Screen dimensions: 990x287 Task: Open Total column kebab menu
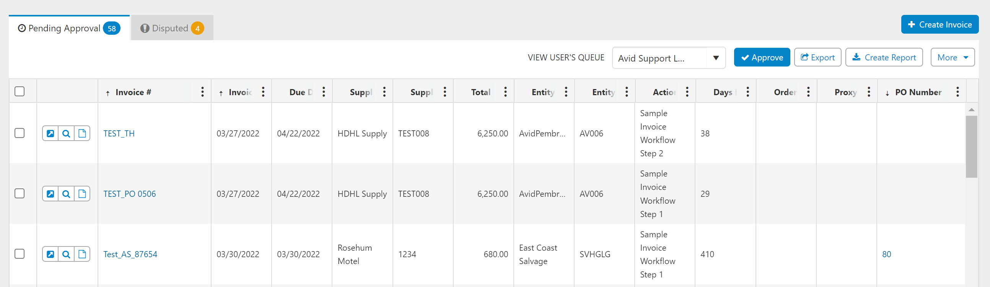coord(505,92)
